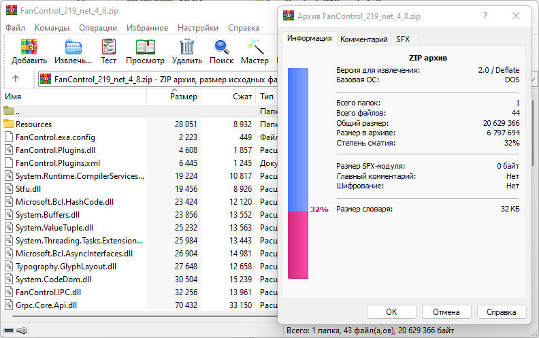Click the Справка button in the dialog
The width and height of the screenshot is (539, 338).
tap(501, 312)
